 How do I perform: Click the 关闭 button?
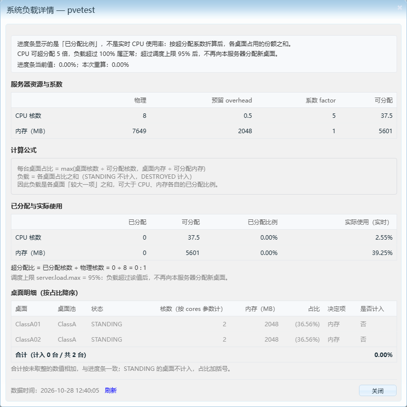[377, 390]
